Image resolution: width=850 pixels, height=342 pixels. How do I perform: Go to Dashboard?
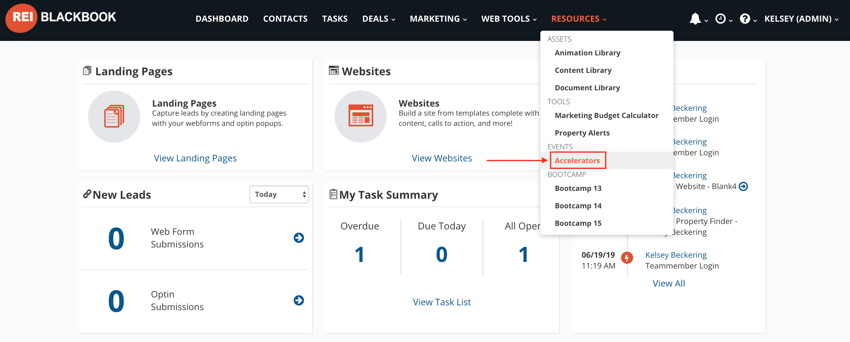tap(222, 19)
